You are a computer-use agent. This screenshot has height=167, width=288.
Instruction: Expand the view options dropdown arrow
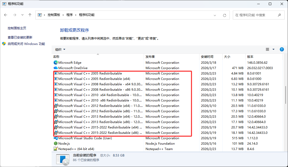click(273, 49)
